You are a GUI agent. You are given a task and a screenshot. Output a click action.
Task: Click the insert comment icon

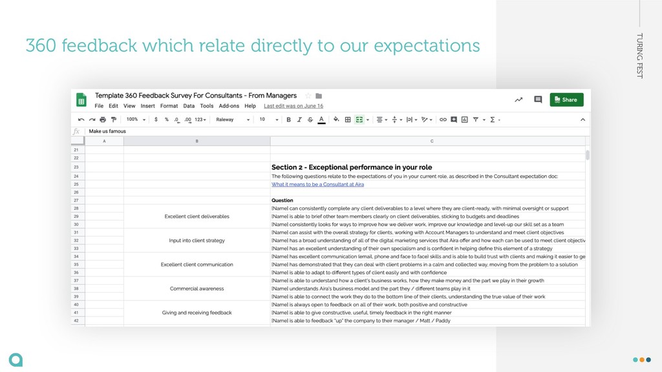point(454,119)
